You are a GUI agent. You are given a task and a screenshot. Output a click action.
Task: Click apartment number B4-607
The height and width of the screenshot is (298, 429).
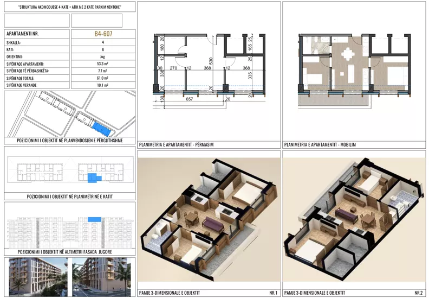tap(103, 34)
